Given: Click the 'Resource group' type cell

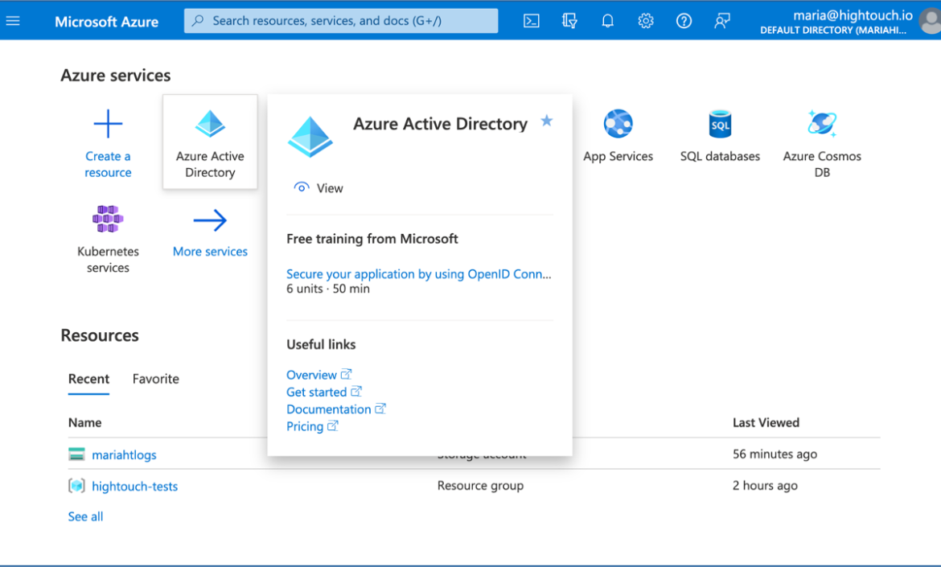Looking at the screenshot, I should click(x=481, y=486).
